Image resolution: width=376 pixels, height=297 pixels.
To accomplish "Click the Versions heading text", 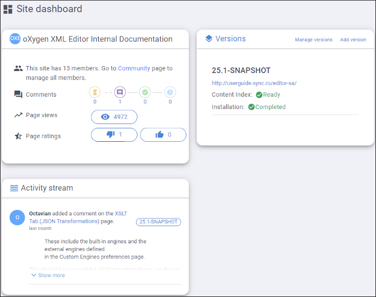I will pos(230,39).
